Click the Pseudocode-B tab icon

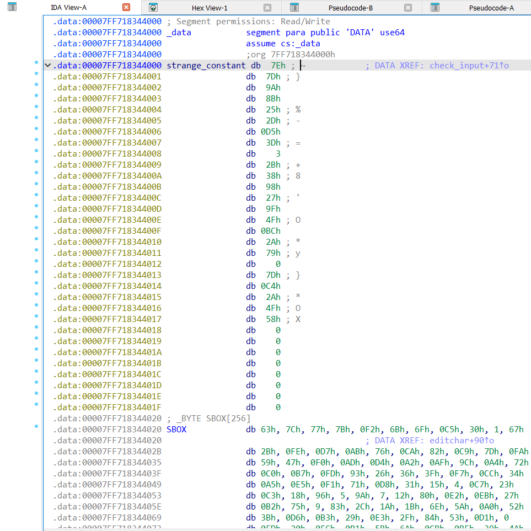tap(294, 7)
